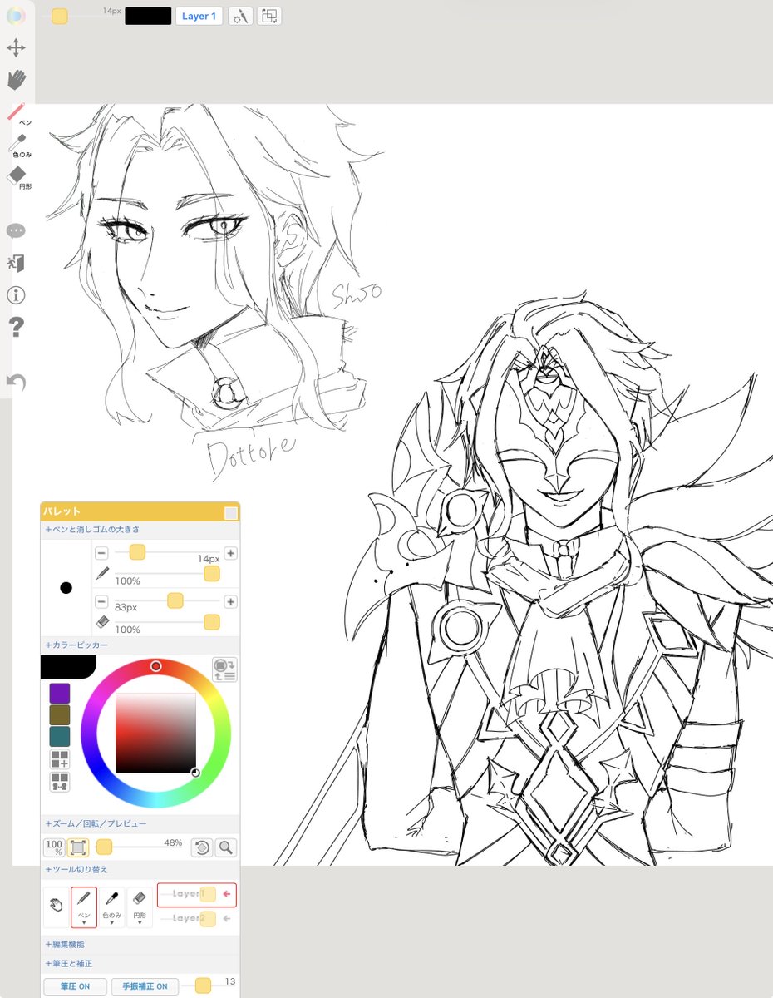Click the pen opacity slider handle
The image size is (773, 998).
coord(212,574)
